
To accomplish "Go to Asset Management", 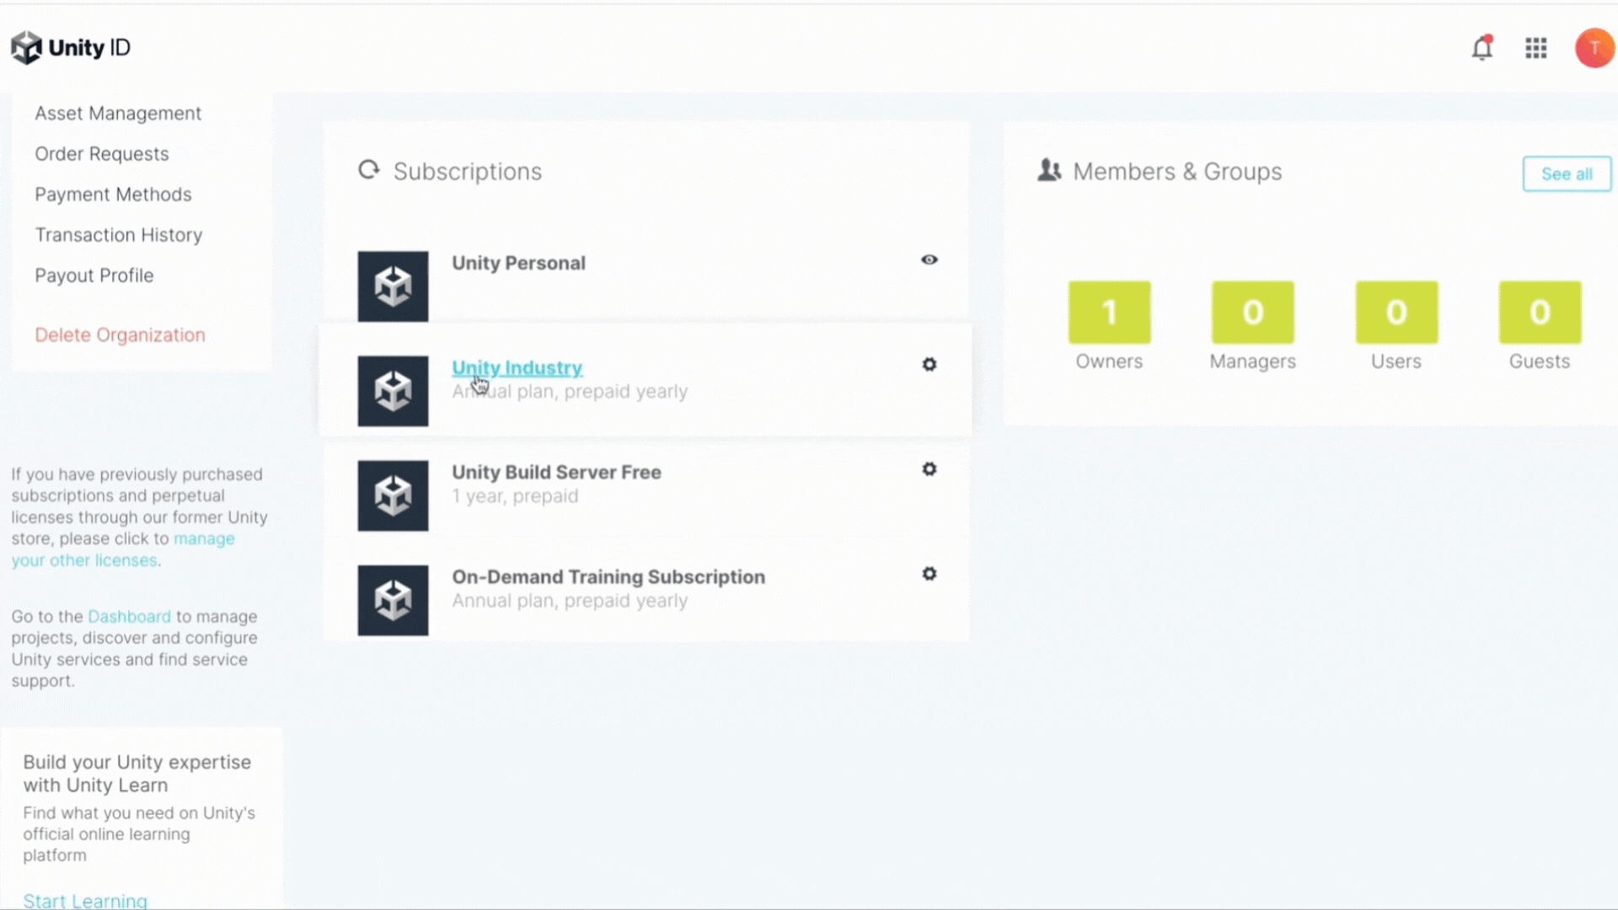I will [x=118, y=114].
